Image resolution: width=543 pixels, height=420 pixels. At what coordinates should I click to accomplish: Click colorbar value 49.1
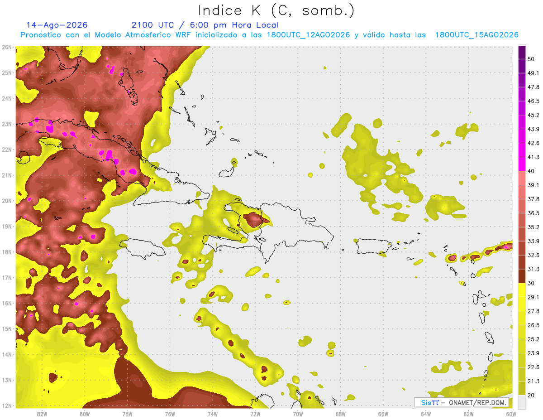pos(533,73)
